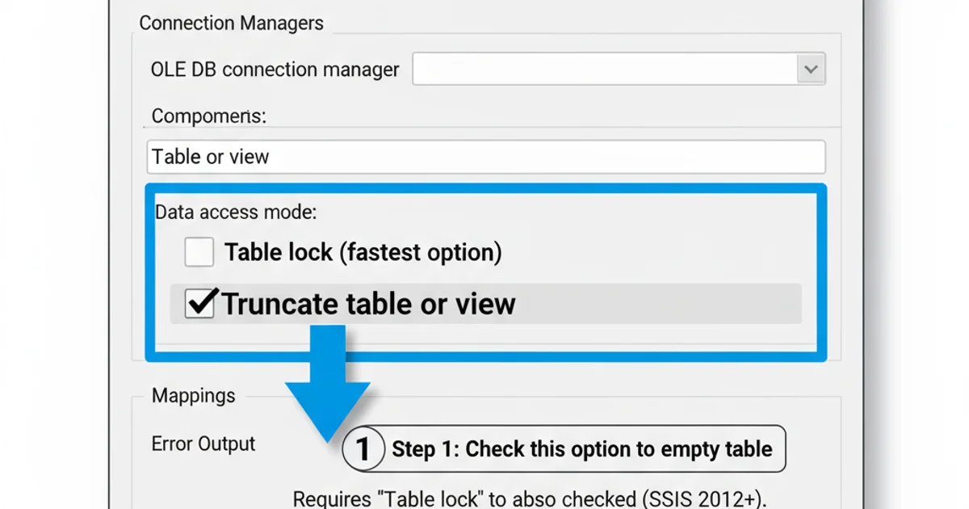The width and height of the screenshot is (969, 509).
Task: Click the dropdown chevron on OLE DB connection manager
Action: [x=809, y=69]
